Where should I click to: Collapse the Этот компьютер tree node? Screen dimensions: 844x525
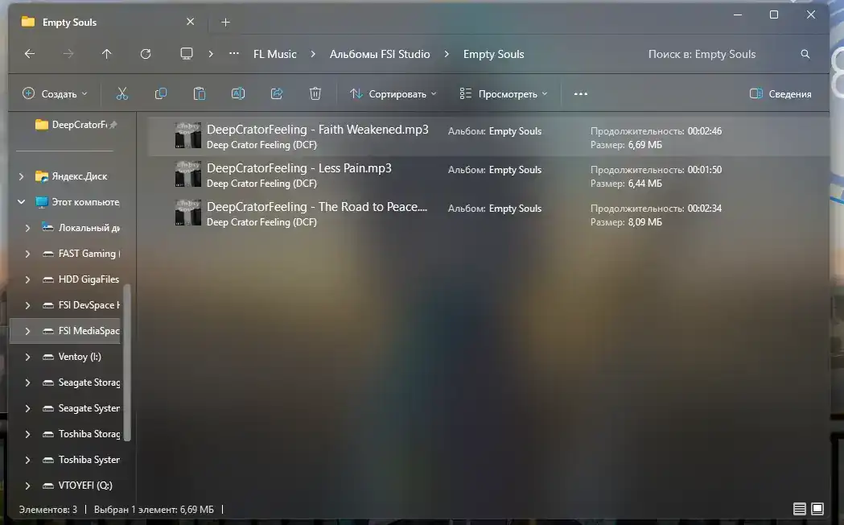click(21, 202)
